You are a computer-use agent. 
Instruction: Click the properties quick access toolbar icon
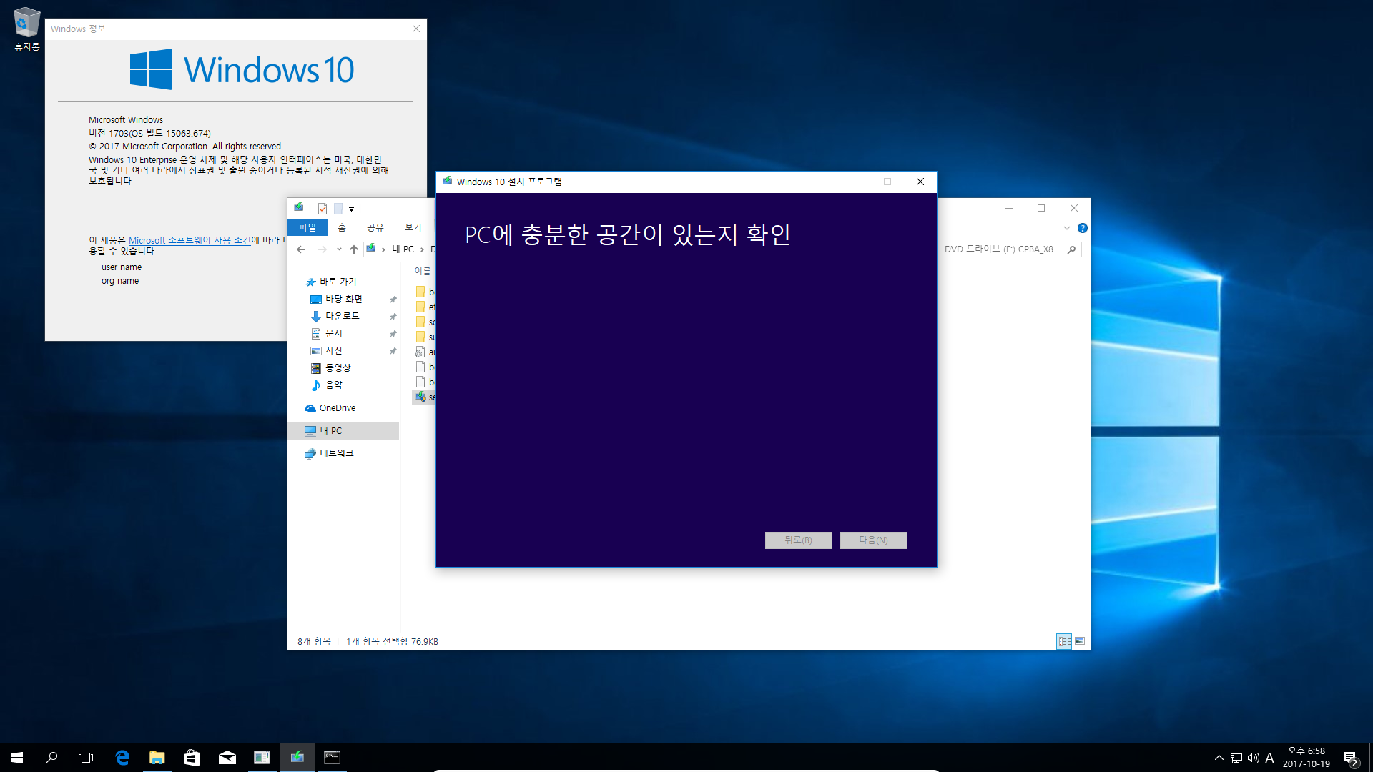(x=323, y=209)
